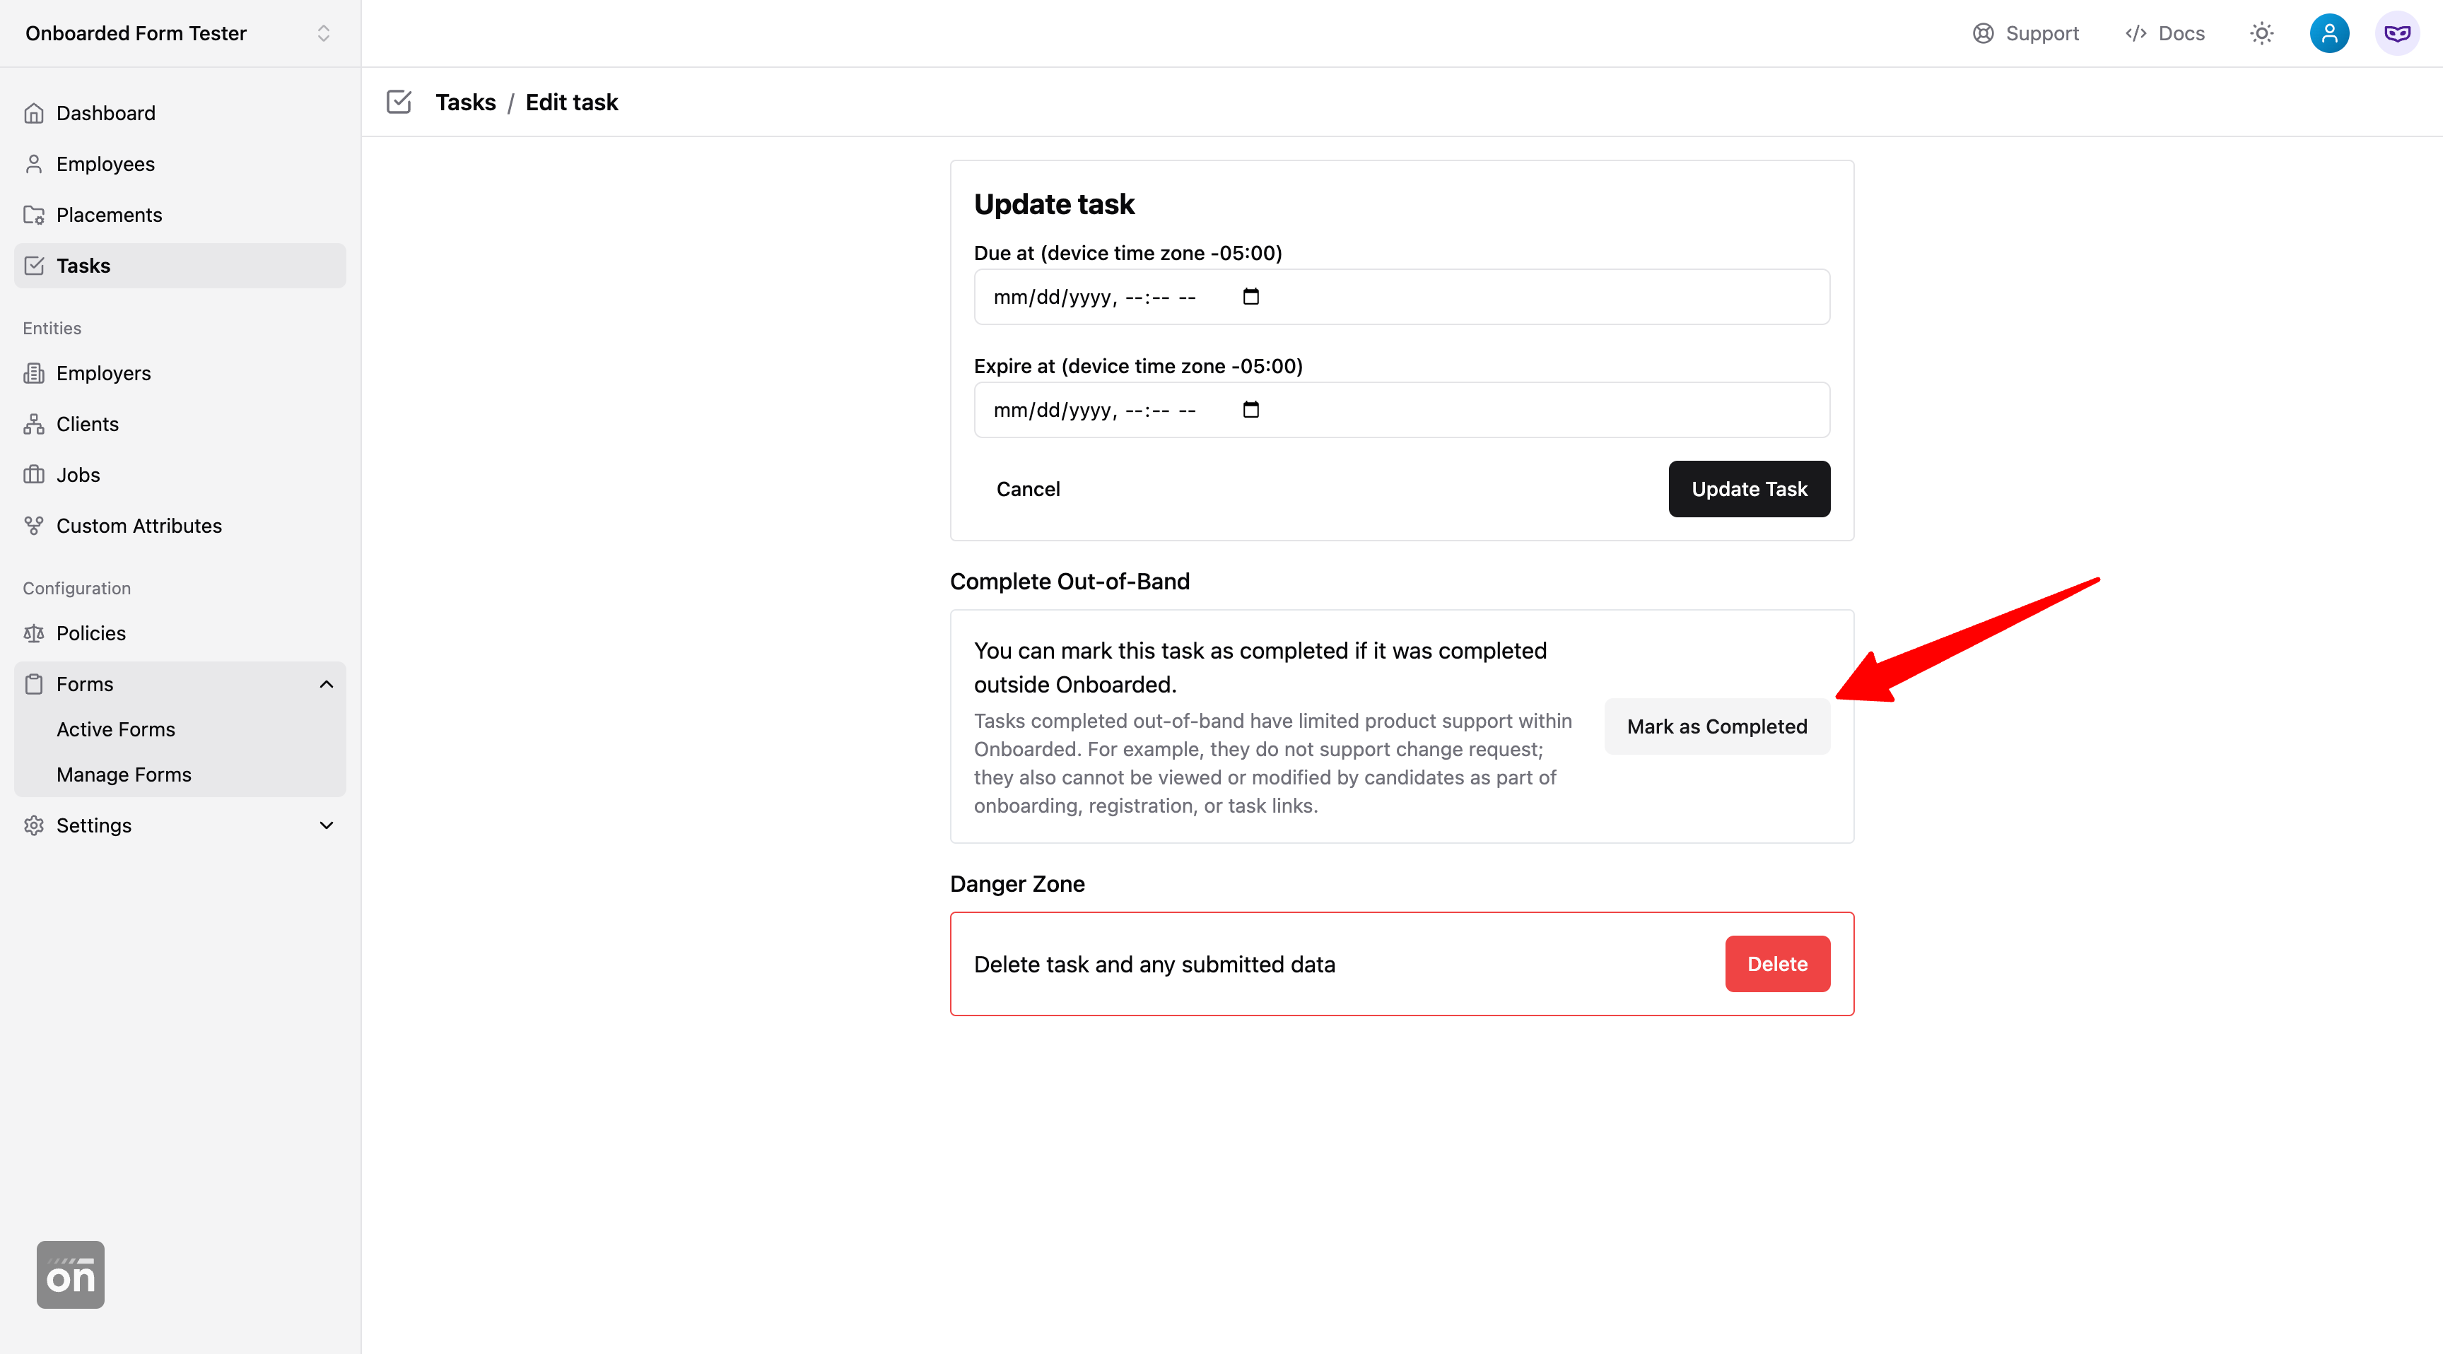Go to Dashboard in sidebar
Image resolution: width=2443 pixels, height=1354 pixels.
(105, 113)
